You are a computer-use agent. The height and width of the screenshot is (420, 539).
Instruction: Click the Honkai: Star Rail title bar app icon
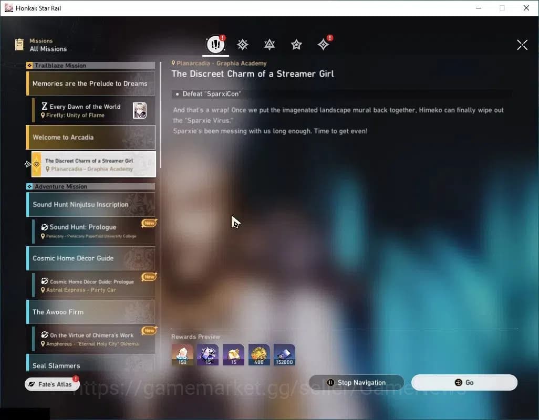coord(8,8)
